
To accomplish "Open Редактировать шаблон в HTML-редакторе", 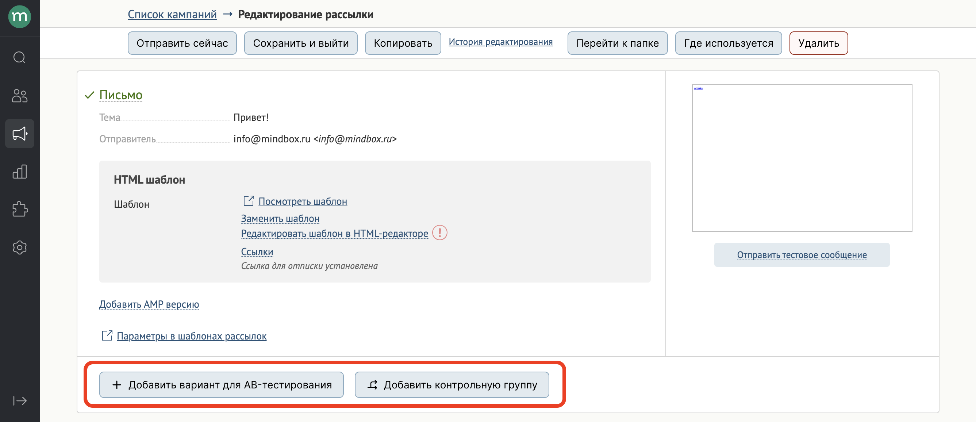I will pyautogui.click(x=335, y=233).
